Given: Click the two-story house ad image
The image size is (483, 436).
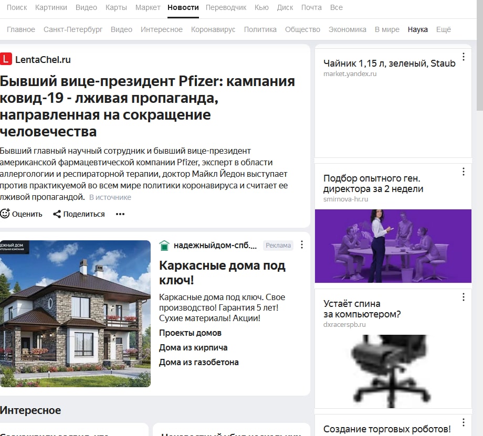Looking at the screenshot, I should [75, 313].
